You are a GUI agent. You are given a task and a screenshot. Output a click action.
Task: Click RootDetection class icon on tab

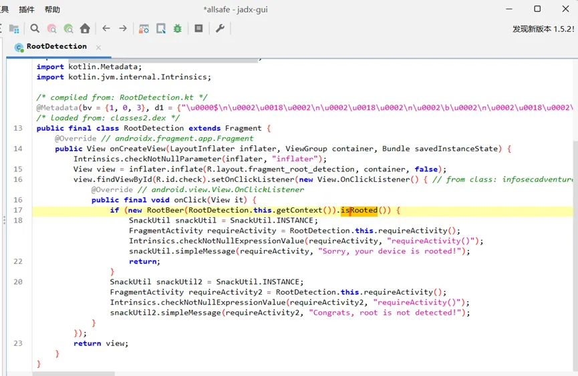[19, 47]
